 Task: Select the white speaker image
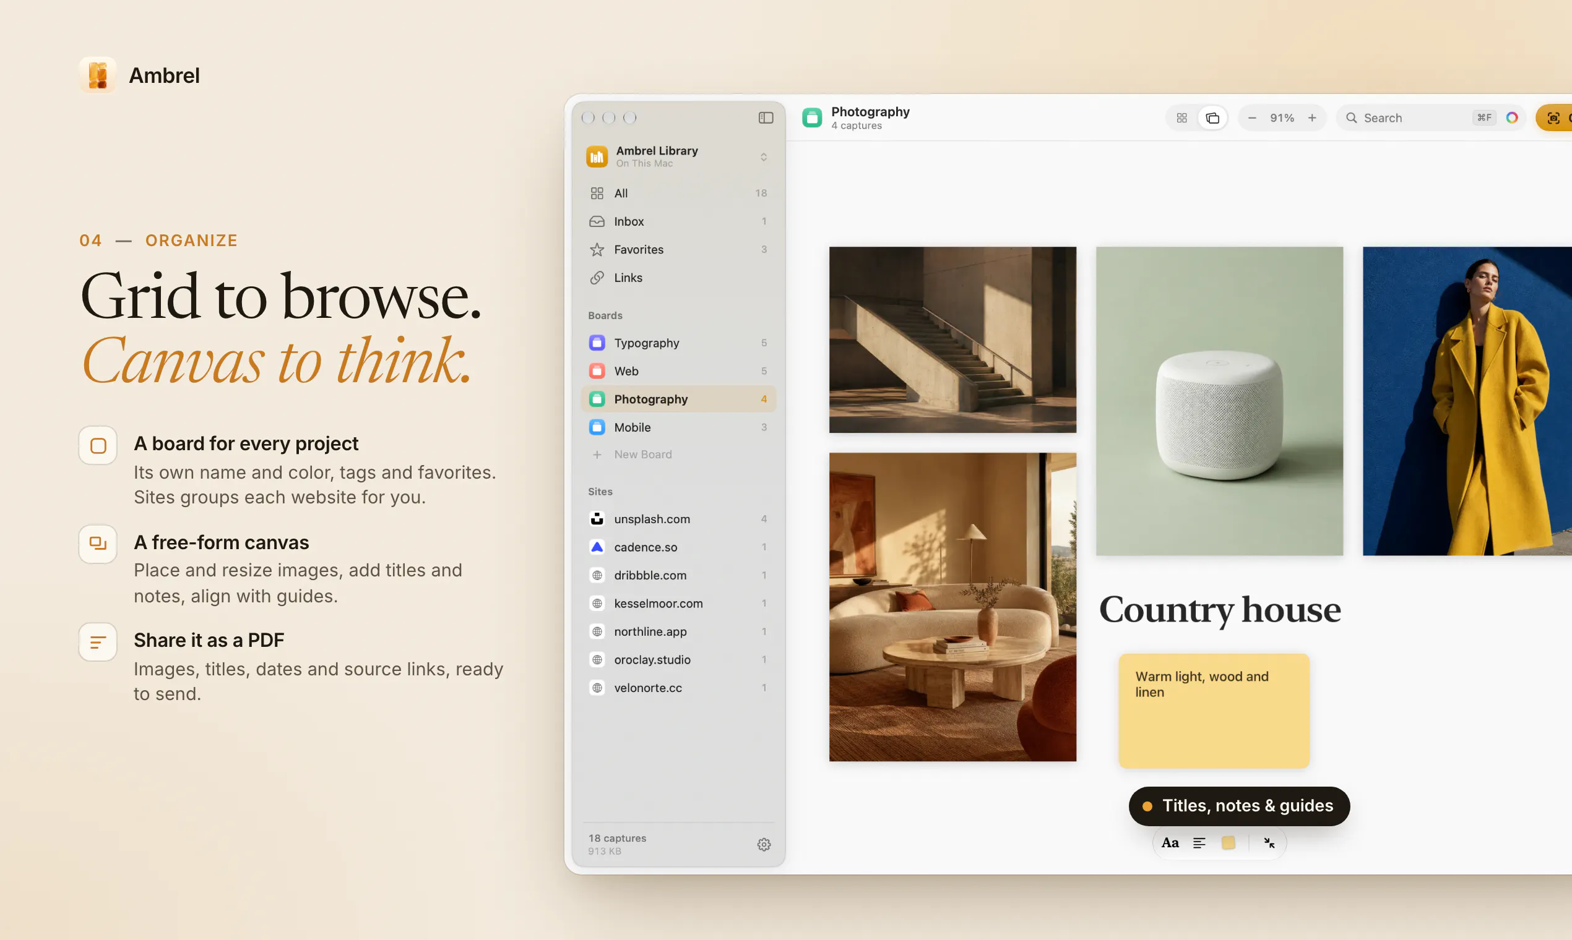[x=1219, y=401]
